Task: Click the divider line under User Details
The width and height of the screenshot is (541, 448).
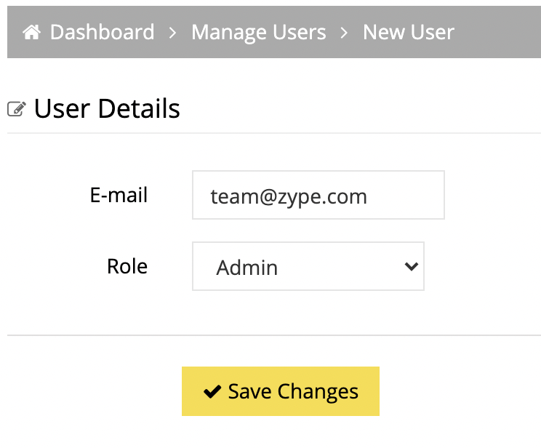Action: pos(274,133)
